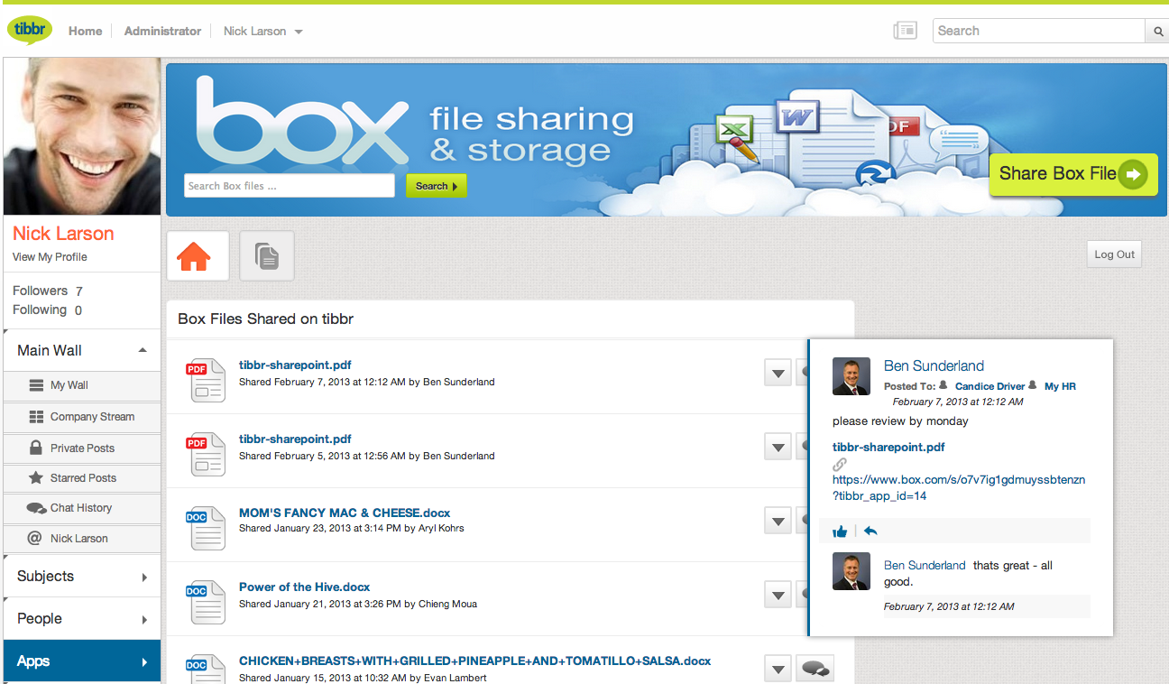Select Private Posts in sidebar
Image resolution: width=1169 pixels, height=684 pixels.
[82, 448]
